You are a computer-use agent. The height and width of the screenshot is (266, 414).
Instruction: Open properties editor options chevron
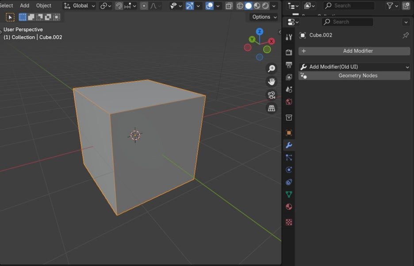point(406,22)
